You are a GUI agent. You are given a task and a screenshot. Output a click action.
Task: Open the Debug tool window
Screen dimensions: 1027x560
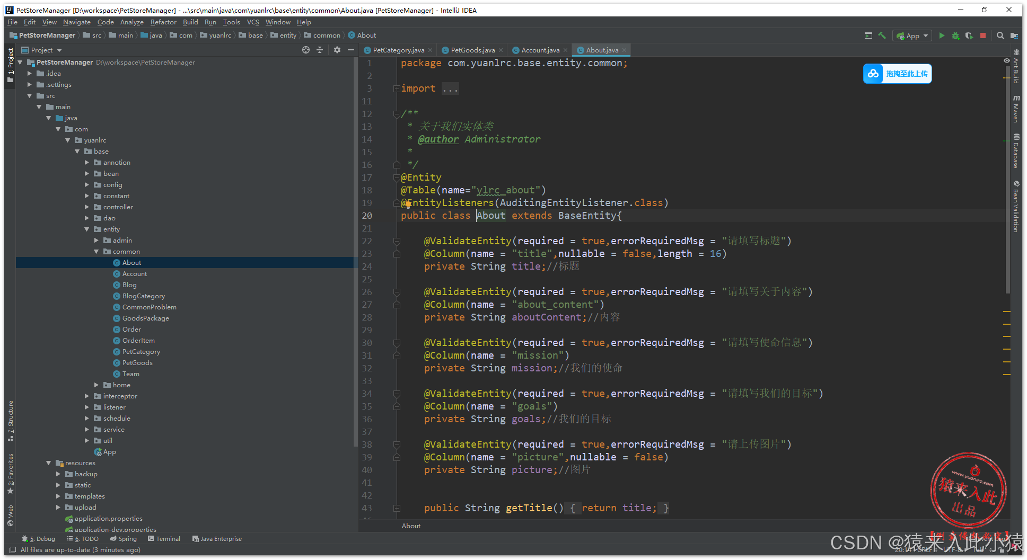38,539
